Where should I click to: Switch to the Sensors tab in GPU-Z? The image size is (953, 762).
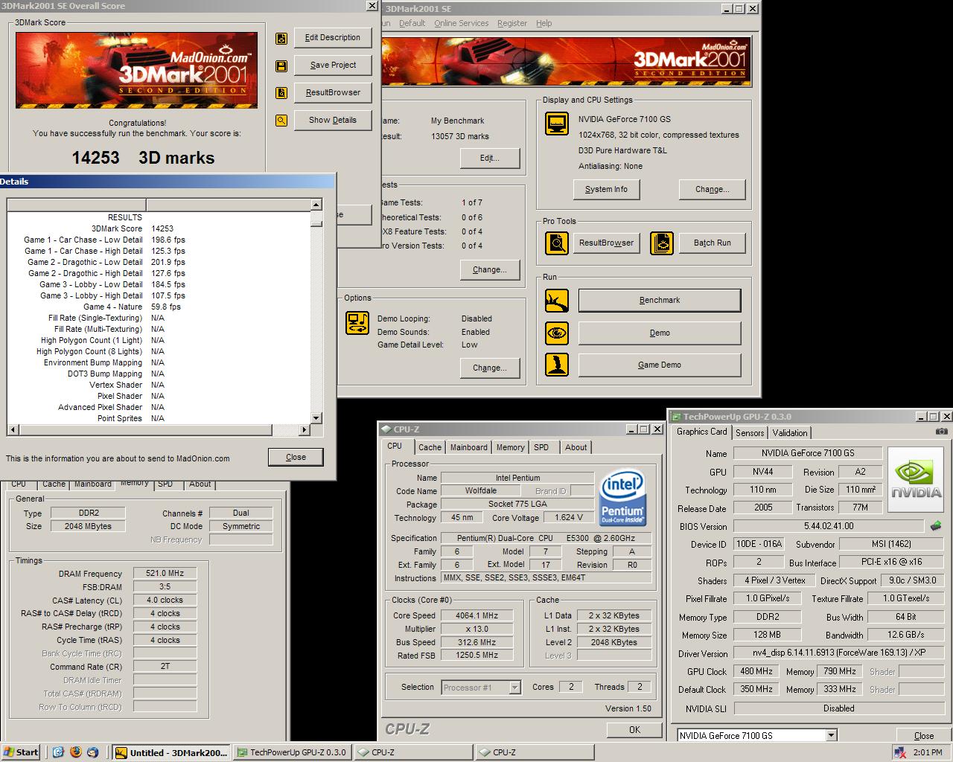[x=750, y=433]
